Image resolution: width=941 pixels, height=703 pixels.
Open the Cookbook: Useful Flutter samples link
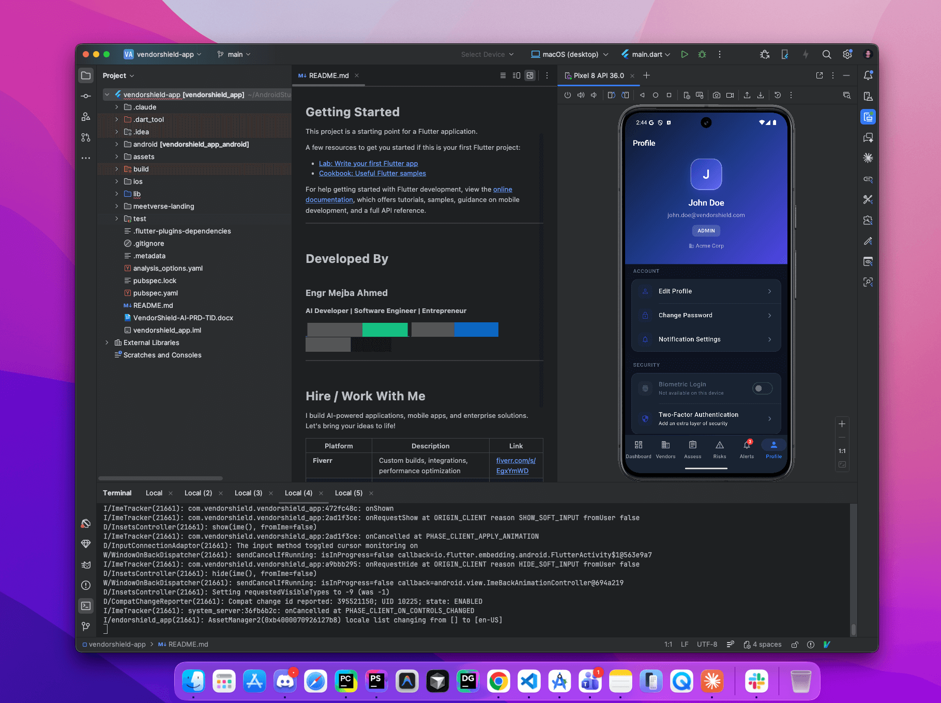(x=372, y=173)
